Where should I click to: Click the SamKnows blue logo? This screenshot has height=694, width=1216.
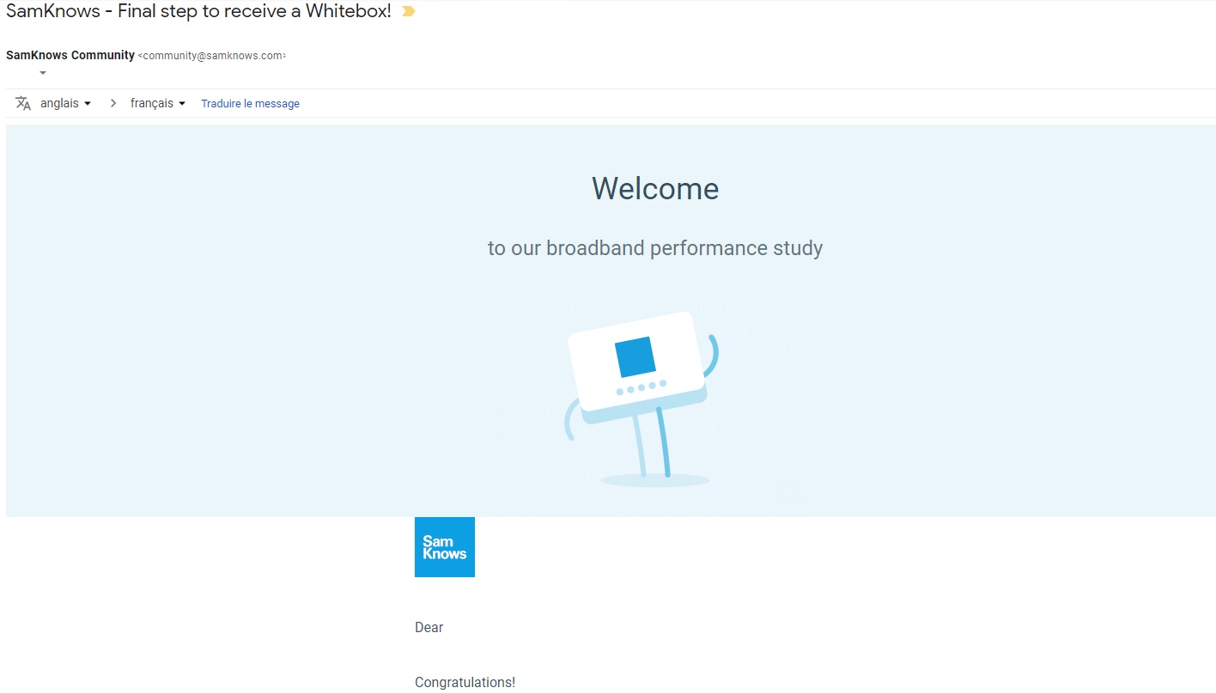pos(444,547)
